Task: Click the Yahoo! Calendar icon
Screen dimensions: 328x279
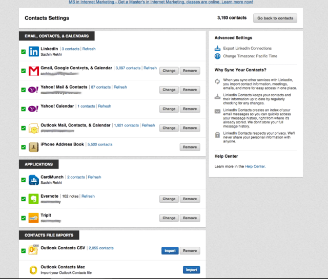Action: [x=33, y=109]
